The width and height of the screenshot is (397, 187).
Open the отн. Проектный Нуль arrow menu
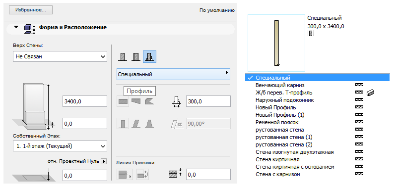(x=104, y=161)
